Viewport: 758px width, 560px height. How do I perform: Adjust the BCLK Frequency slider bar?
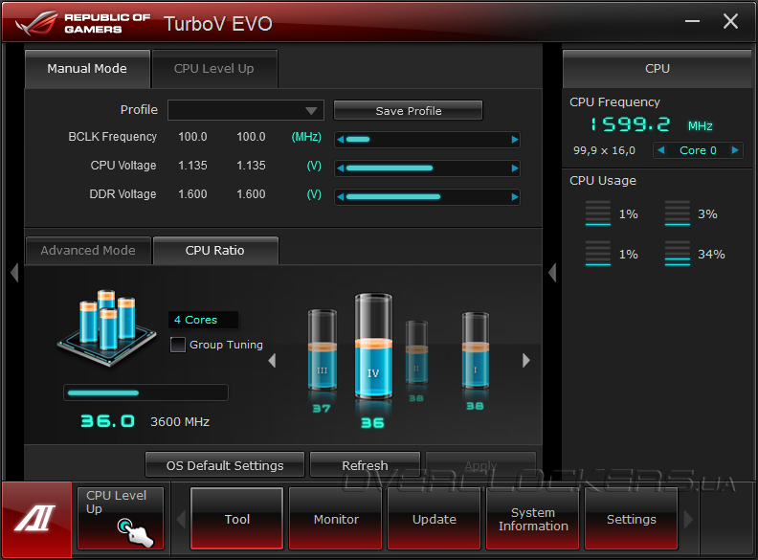428,140
